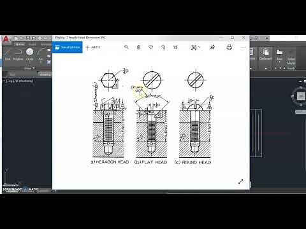Select the Polyline tool in AutoCAD
This screenshot has width=306, height=229.
[18, 55]
